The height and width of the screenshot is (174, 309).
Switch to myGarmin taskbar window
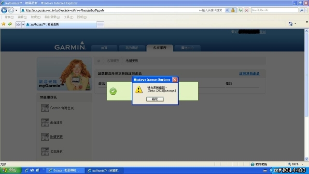[x=104, y=171]
